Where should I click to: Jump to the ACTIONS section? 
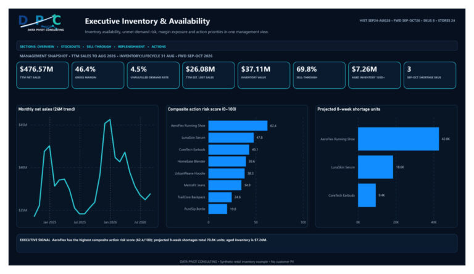coord(159,46)
